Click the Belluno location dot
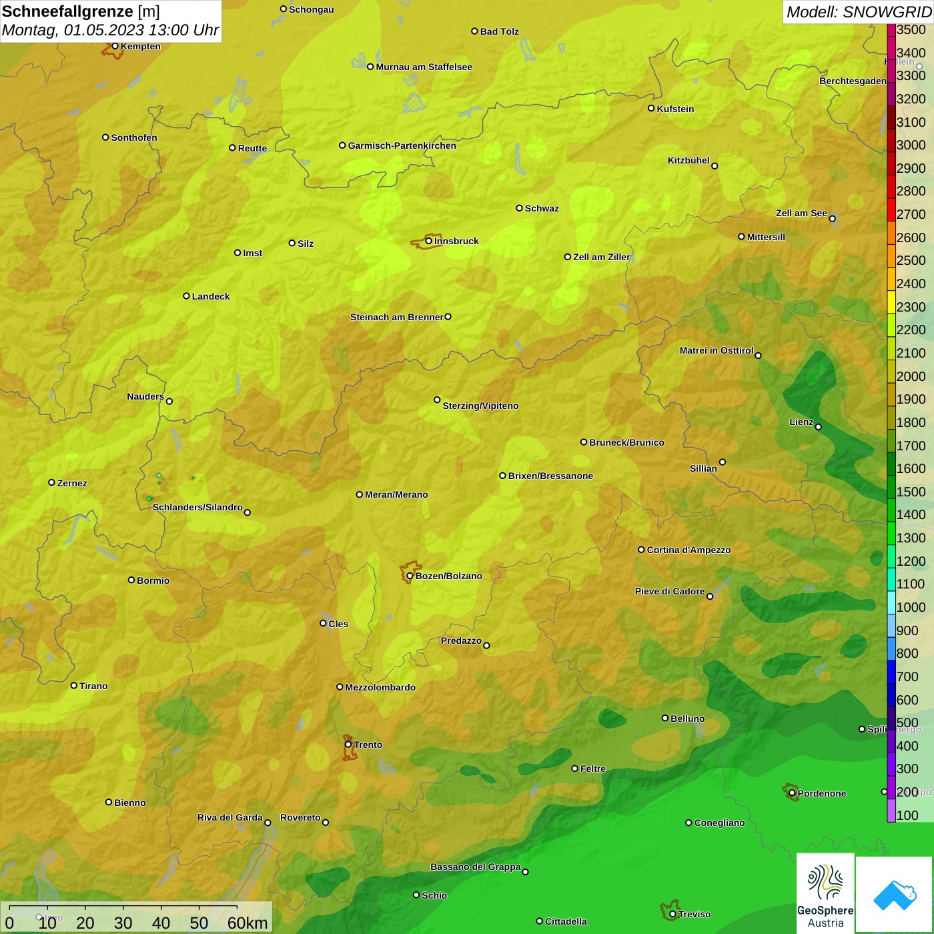The width and height of the screenshot is (934, 934). click(x=664, y=718)
